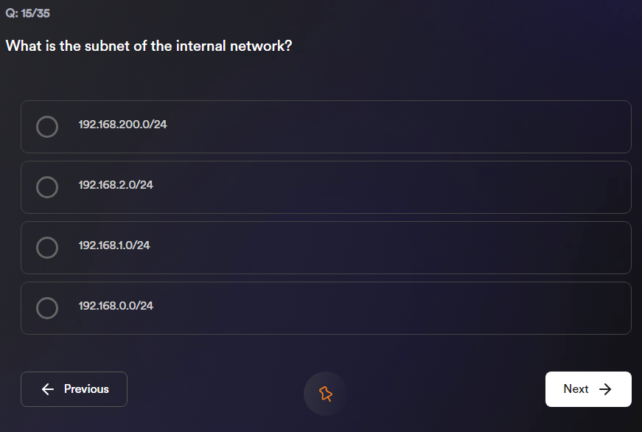642x432 pixels.
Task: Click the question counter Q: 15/35
Action: pyautogui.click(x=27, y=13)
